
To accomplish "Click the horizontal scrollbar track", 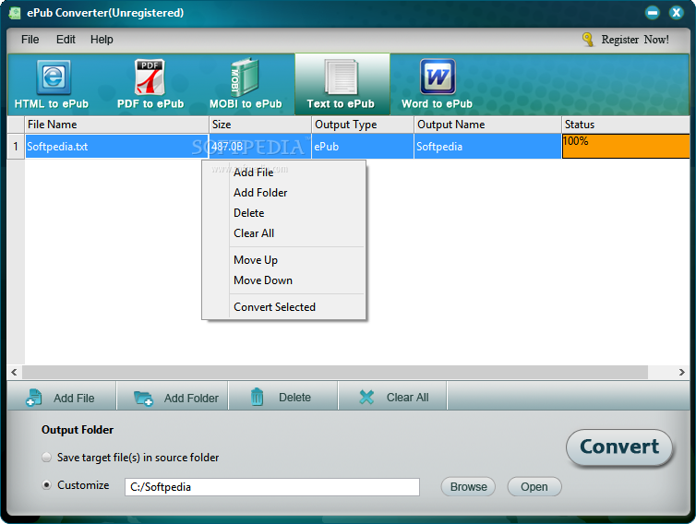I will point(335,372).
